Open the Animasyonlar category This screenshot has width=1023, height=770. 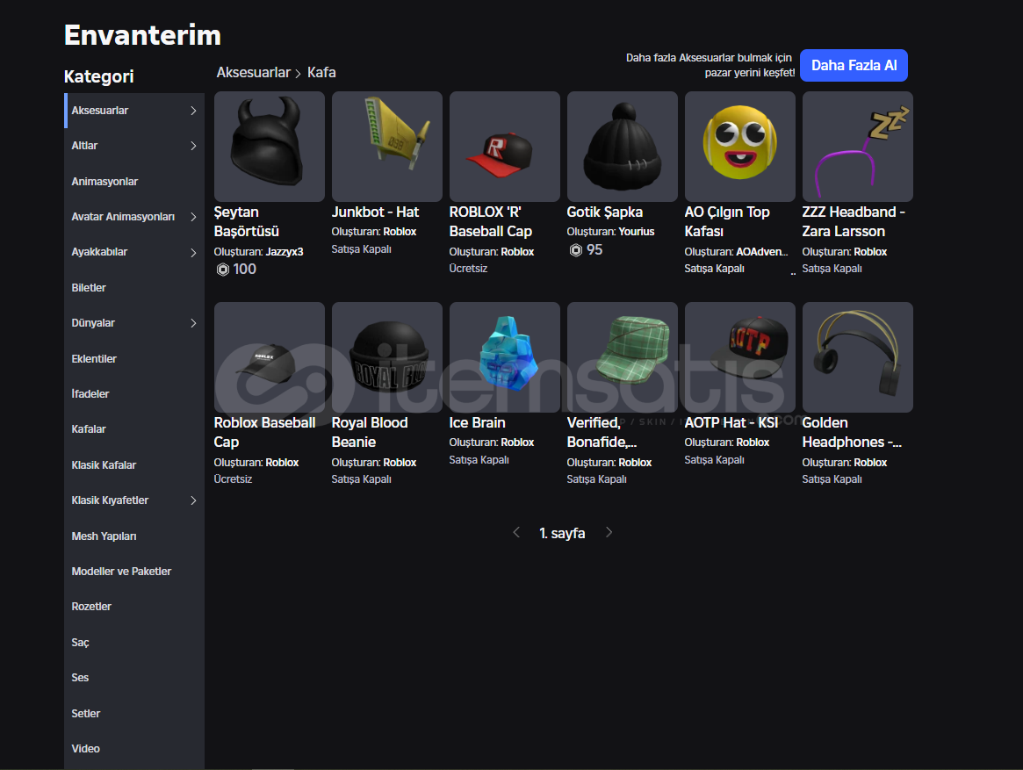(134, 182)
